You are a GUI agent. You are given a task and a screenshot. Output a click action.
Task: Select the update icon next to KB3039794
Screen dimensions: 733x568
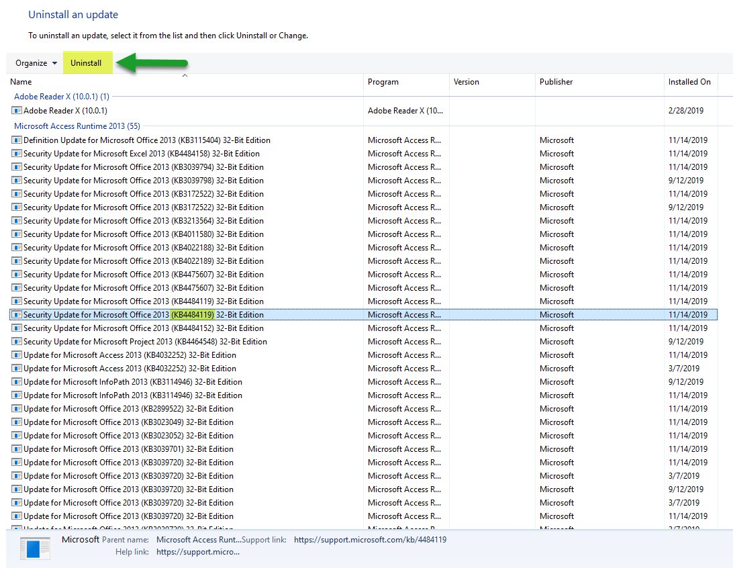pos(16,167)
